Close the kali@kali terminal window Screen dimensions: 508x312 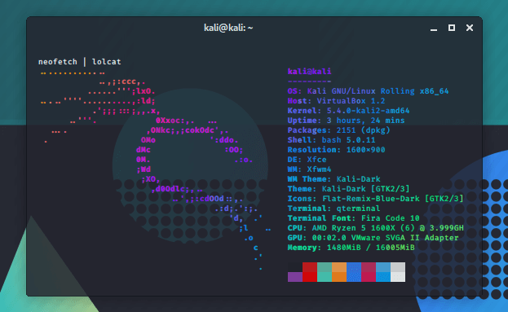[x=470, y=28]
